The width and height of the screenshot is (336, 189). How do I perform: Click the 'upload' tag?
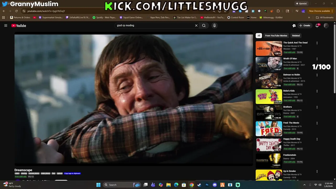pyautogui.click(x=60, y=173)
